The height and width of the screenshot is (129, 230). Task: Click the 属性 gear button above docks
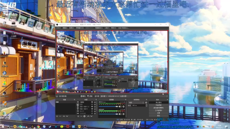(x=83, y=96)
